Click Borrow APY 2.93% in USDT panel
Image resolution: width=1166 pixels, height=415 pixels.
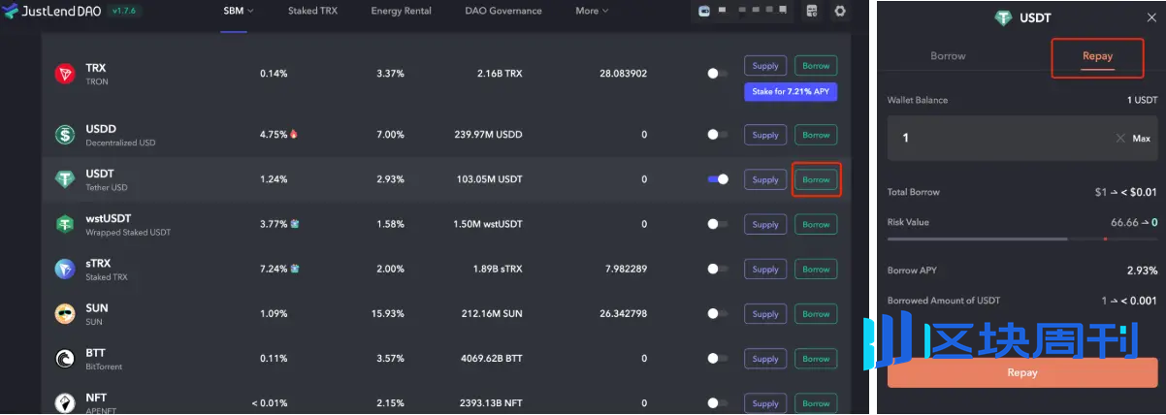(1142, 271)
